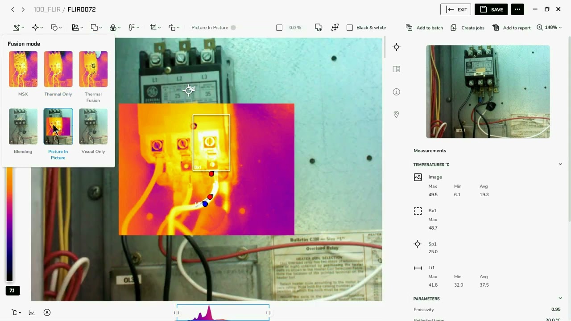
Task: Click the visual image preview thumbnail
Action: tap(488, 91)
